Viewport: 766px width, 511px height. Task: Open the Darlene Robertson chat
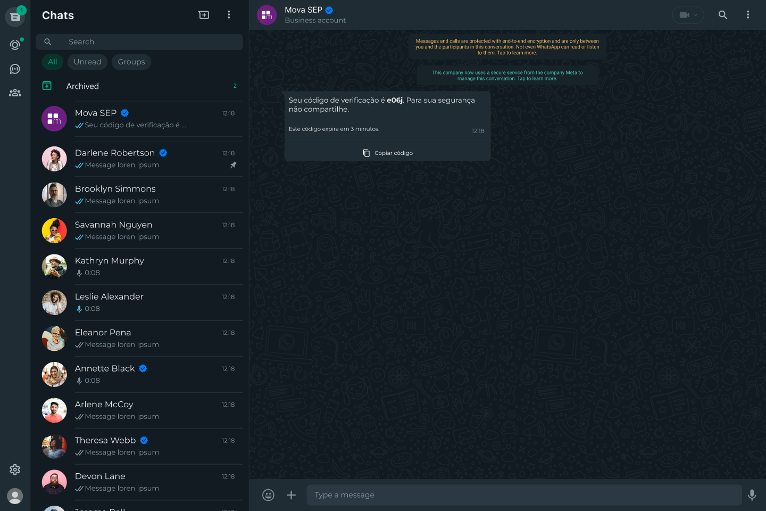[139, 159]
